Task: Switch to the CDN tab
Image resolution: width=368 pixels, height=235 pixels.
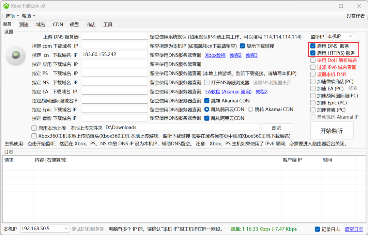Action: (58, 24)
